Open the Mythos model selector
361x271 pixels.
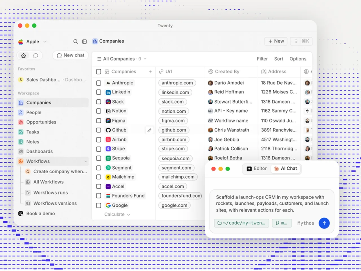pos(306,223)
